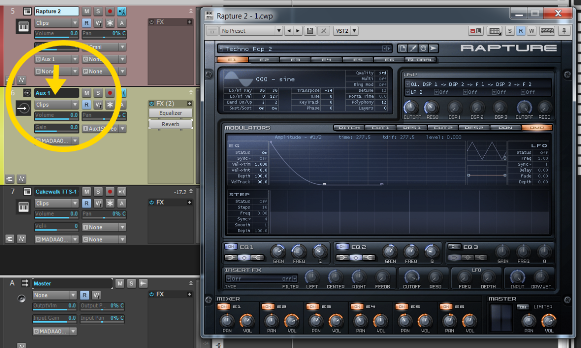
Task: Click the knob icon in the Rapture program toolbar
Action: tap(423, 48)
